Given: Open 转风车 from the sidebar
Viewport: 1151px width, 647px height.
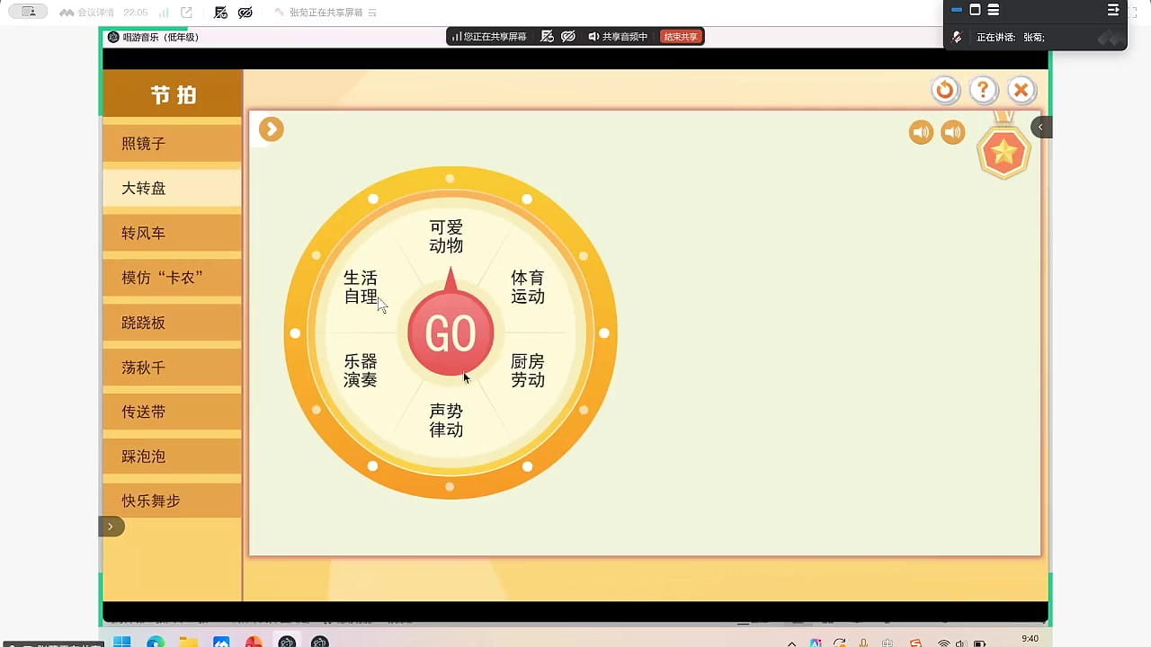Looking at the screenshot, I should pos(172,234).
